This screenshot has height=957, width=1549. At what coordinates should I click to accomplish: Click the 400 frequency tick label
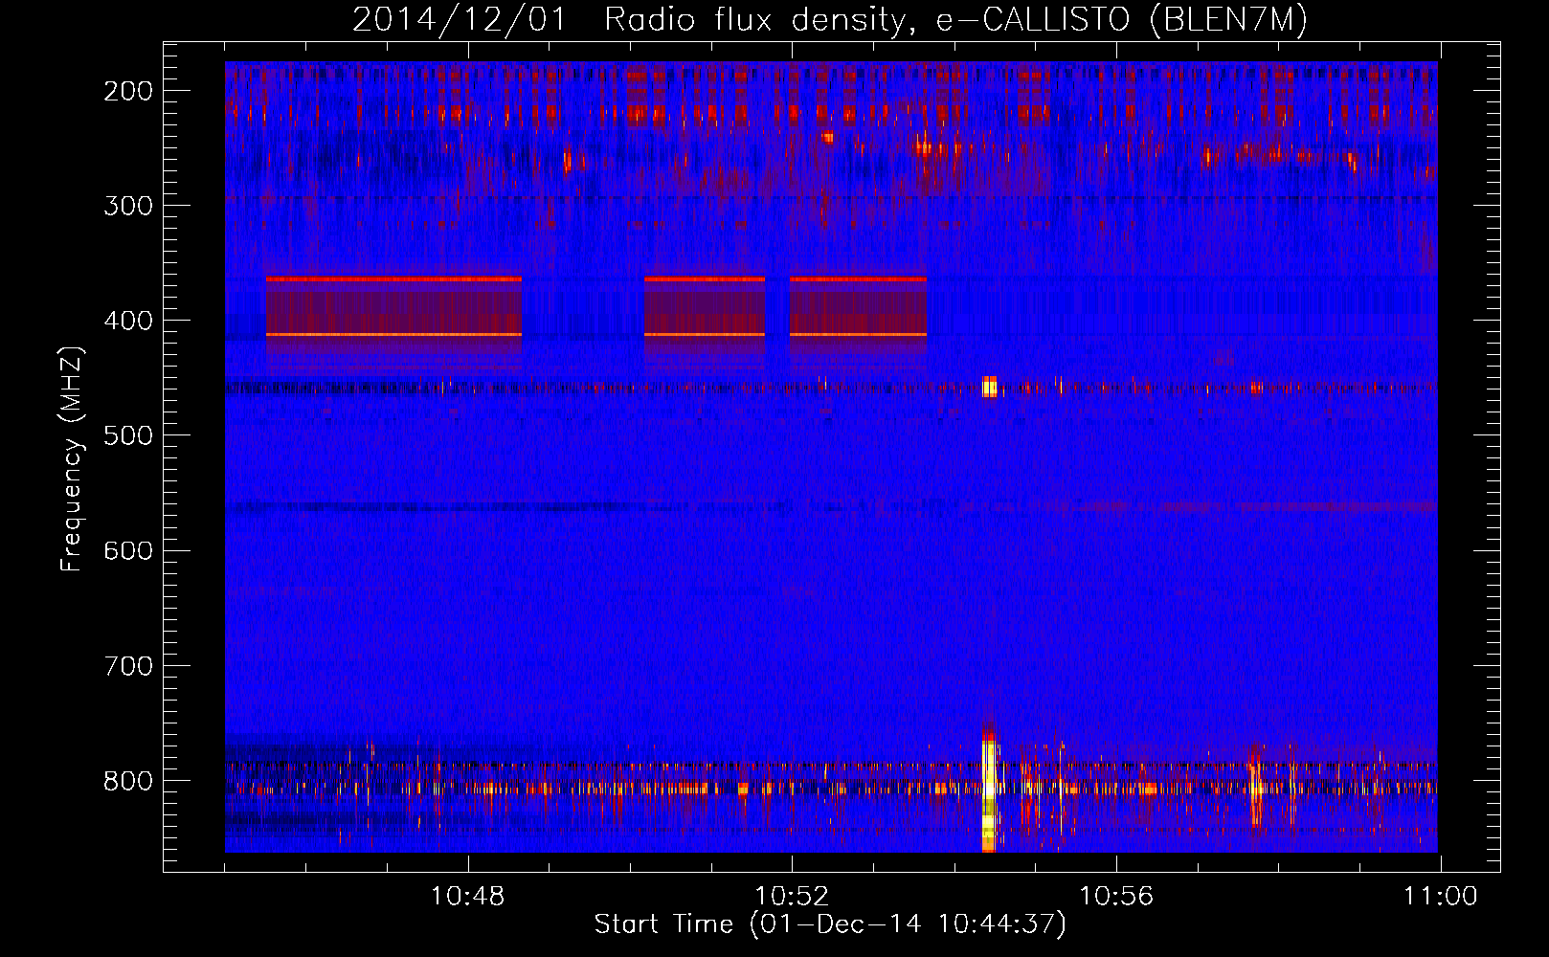[127, 321]
